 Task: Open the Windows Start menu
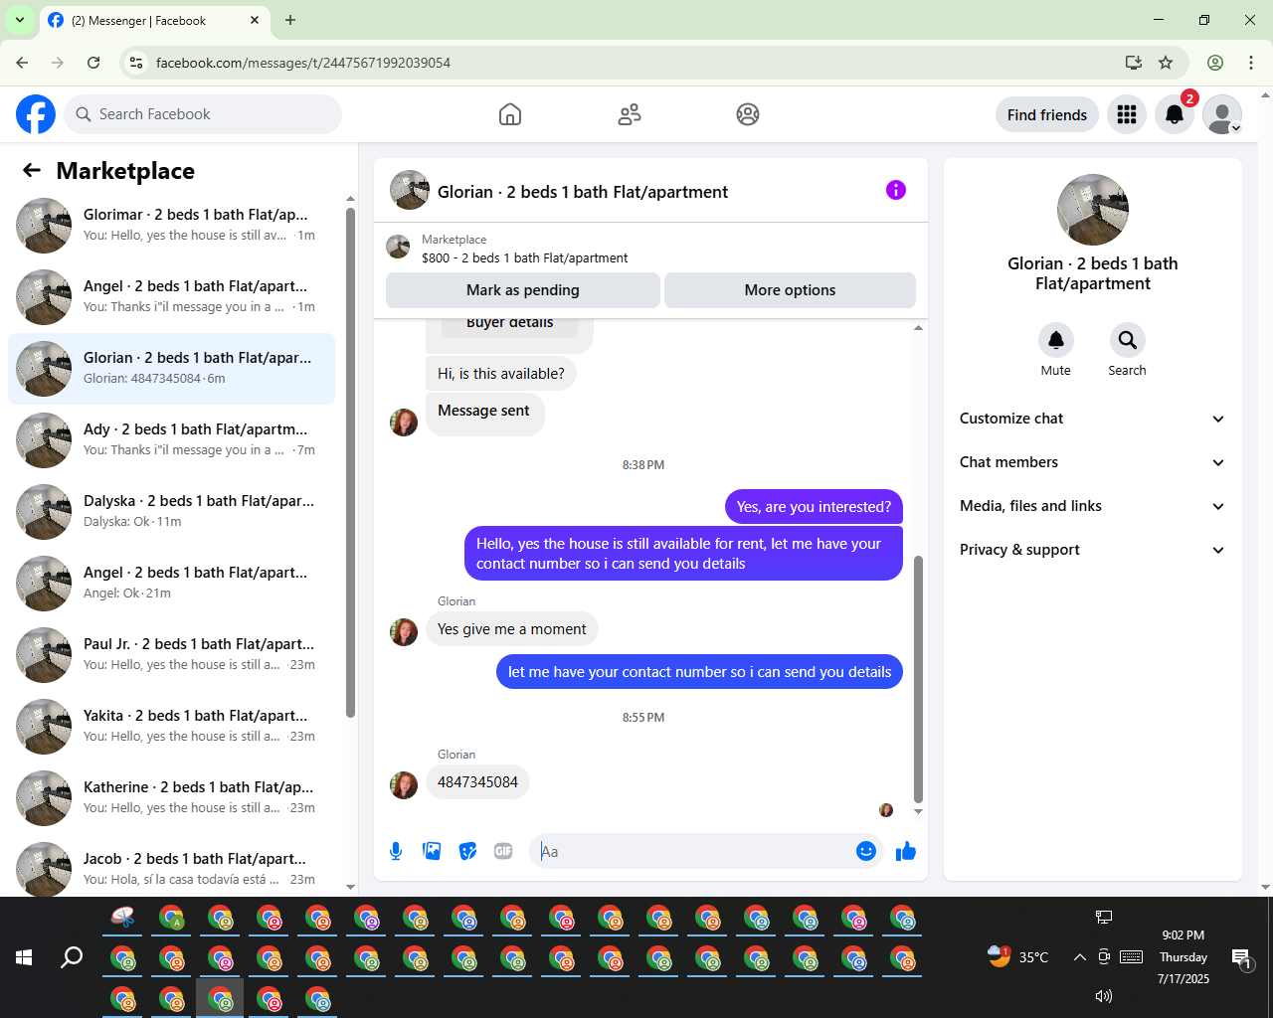[24, 957]
